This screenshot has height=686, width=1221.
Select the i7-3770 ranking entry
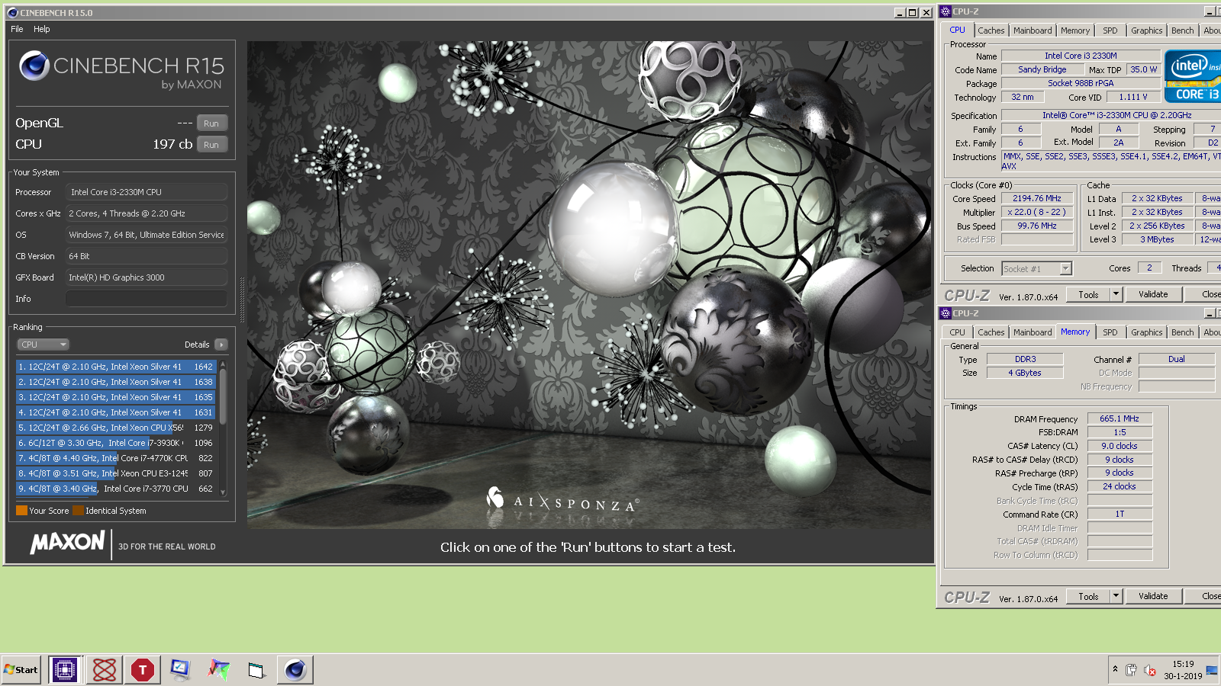coord(116,489)
